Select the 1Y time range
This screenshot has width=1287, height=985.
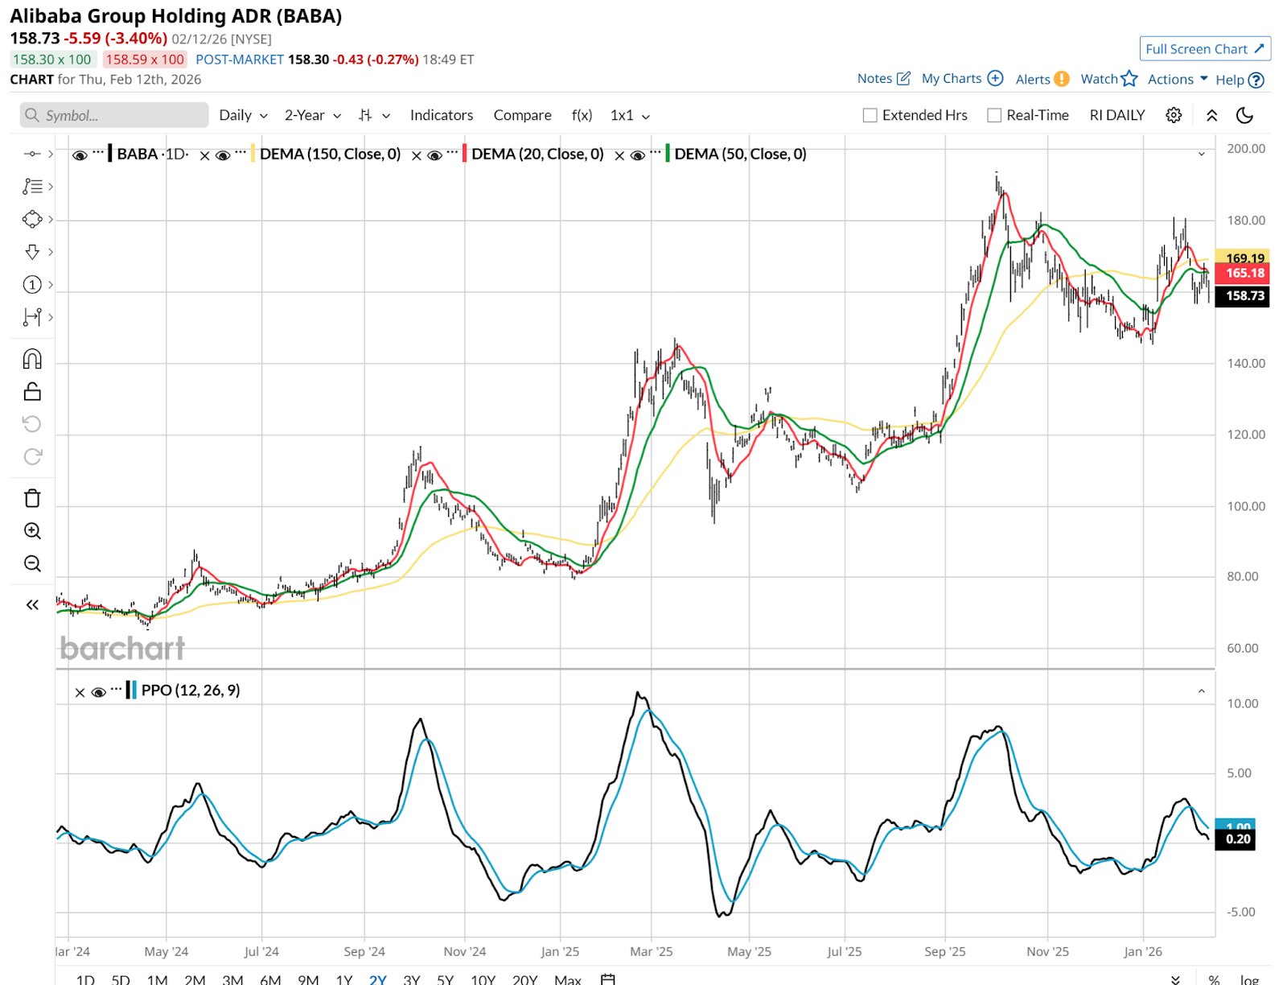tap(344, 979)
